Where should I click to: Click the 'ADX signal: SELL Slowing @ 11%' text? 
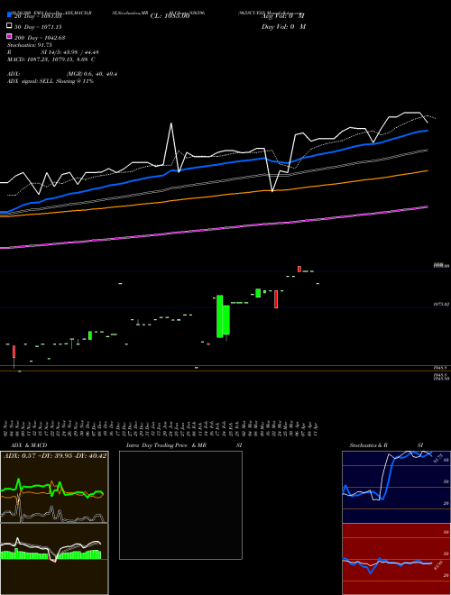(51, 81)
